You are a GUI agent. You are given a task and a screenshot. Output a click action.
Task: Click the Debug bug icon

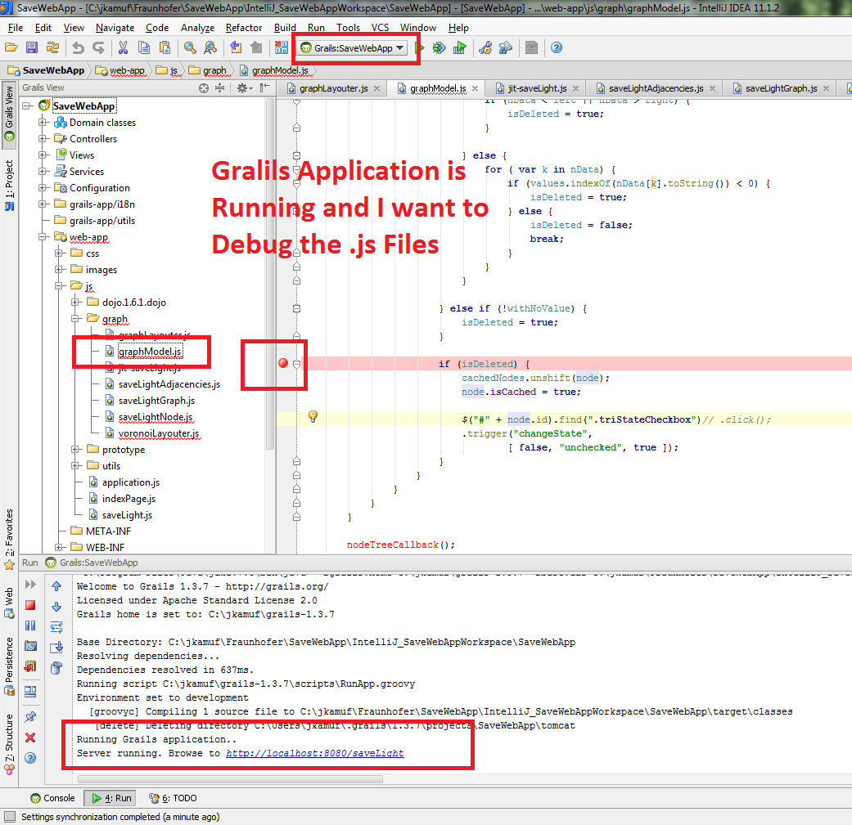[439, 47]
